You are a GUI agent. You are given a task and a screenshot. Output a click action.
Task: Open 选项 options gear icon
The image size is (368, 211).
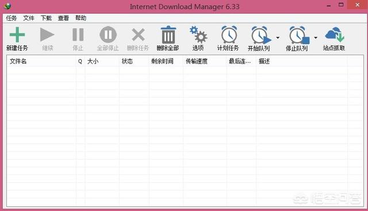point(198,34)
